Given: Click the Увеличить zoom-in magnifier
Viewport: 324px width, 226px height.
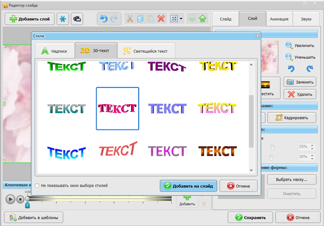Looking at the screenshot, I should tap(289, 45).
